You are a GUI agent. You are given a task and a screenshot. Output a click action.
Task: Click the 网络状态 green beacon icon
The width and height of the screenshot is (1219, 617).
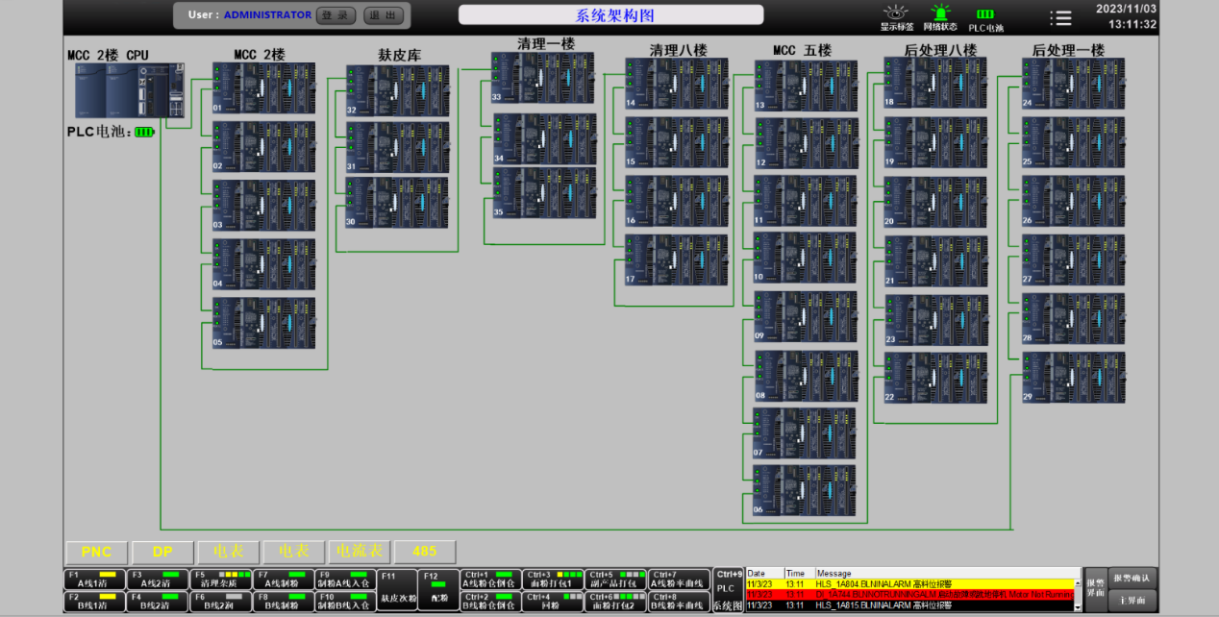coord(939,12)
